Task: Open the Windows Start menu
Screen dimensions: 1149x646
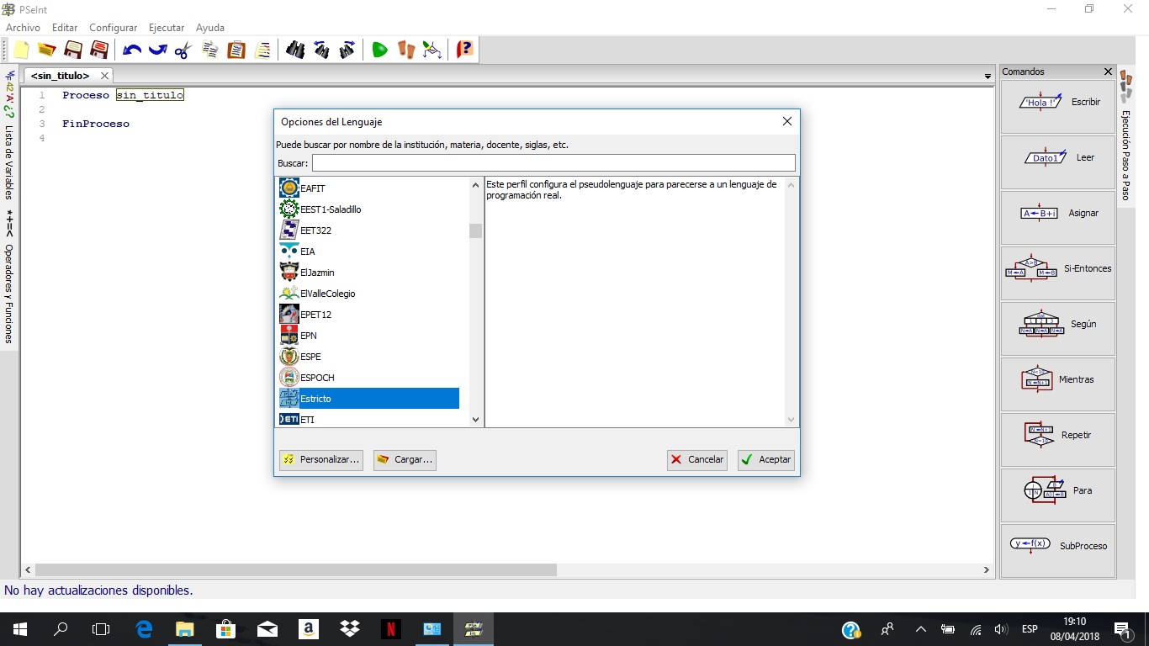Action: point(19,629)
